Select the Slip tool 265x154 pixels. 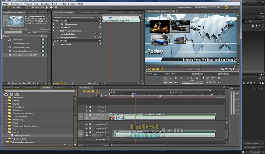tap(37, 7)
